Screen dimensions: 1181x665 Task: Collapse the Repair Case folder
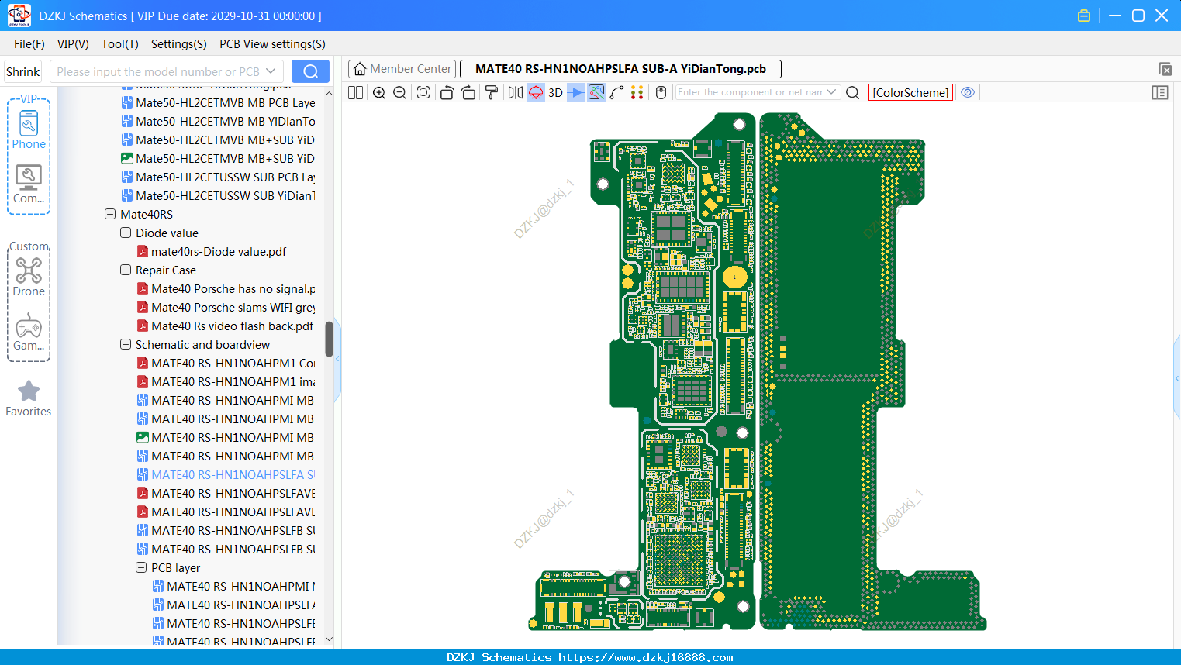coord(126,270)
